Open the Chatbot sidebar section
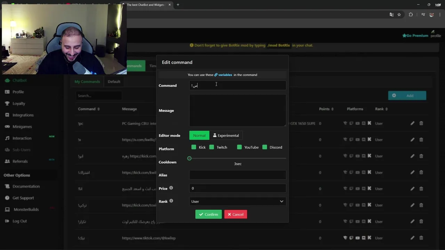445x250 pixels. click(x=16, y=80)
